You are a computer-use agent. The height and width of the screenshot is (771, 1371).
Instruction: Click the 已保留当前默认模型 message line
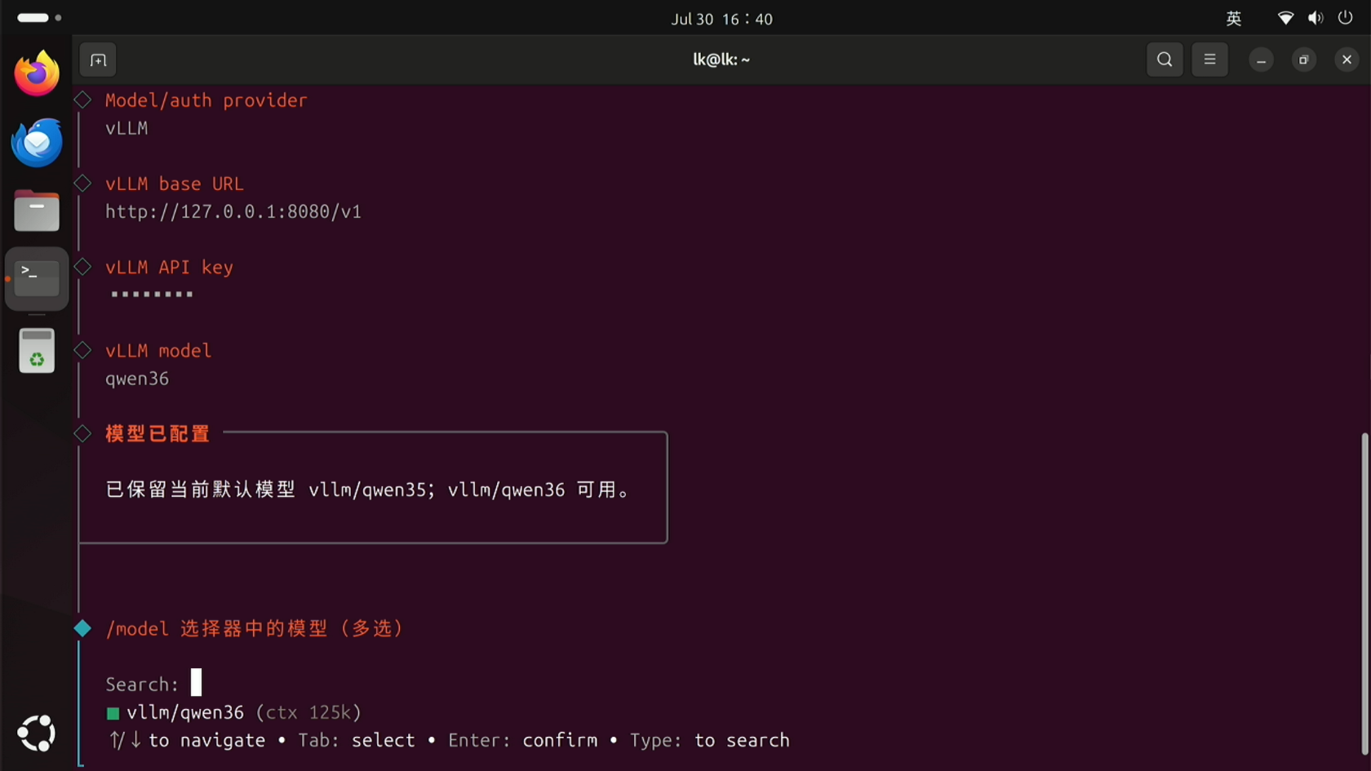tap(367, 490)
